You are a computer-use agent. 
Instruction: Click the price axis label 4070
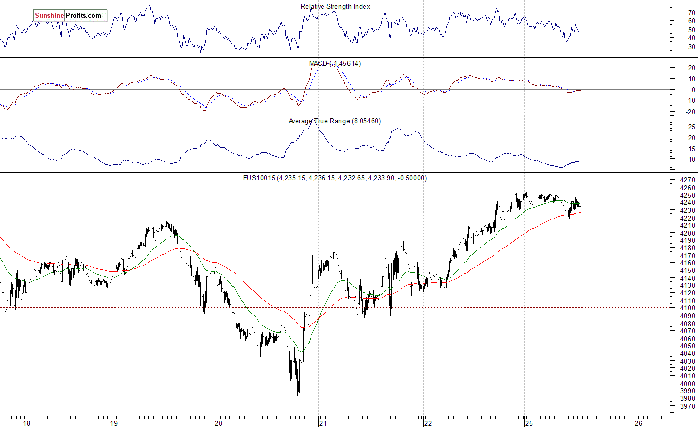point(688,331)
